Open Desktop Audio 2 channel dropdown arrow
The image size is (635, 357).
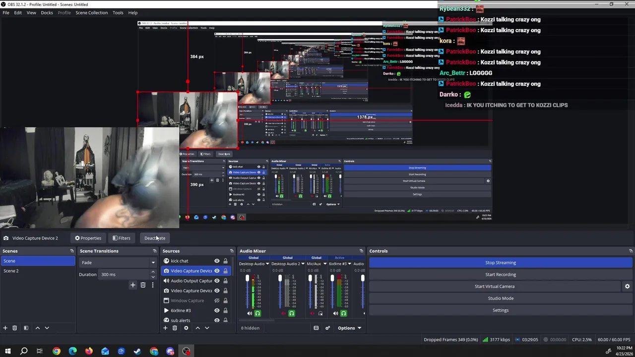tap(303, 264)
